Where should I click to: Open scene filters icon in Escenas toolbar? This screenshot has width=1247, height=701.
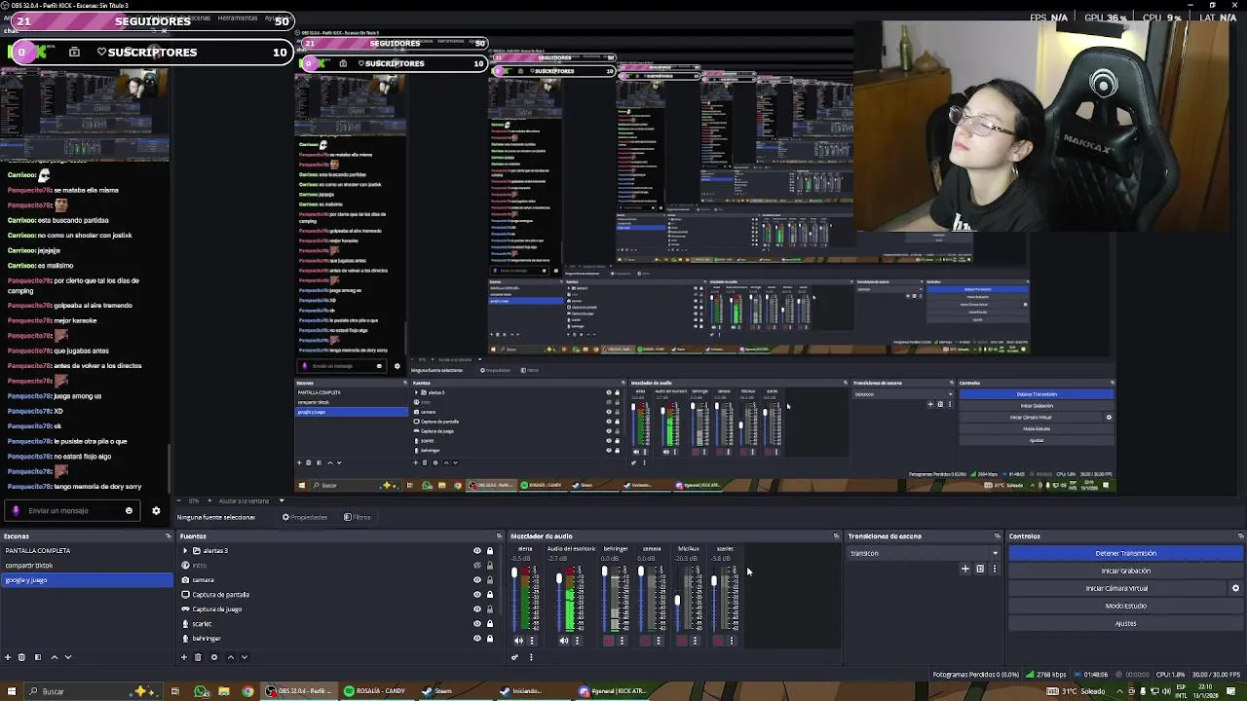click(x=38, y=657)
